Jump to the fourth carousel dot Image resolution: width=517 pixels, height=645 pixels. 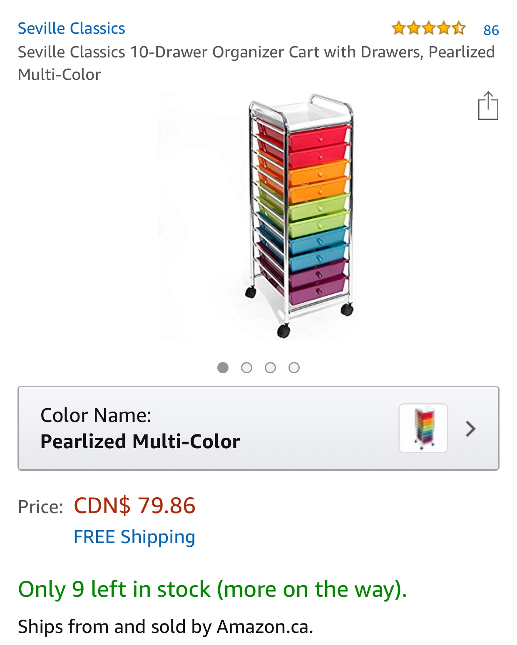click(x=294, y=367)
